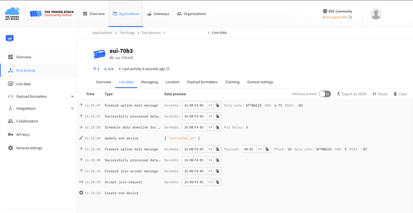Open the Claiming tab

[232, 82]
